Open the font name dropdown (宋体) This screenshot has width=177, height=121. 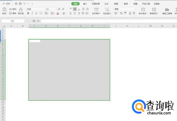tap(36, 9)
